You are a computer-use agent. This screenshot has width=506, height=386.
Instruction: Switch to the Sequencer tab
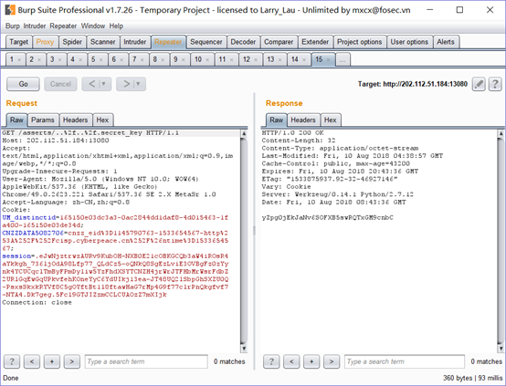tap(206, 42)
